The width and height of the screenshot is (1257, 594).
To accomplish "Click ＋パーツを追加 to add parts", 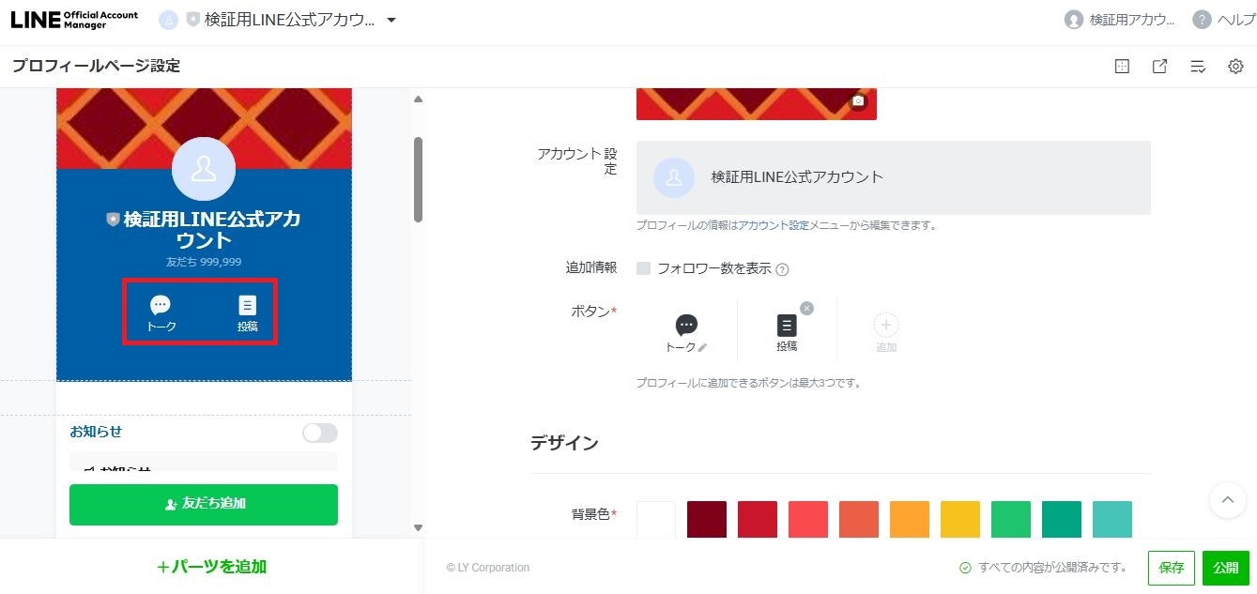I will tap(212, 566).
